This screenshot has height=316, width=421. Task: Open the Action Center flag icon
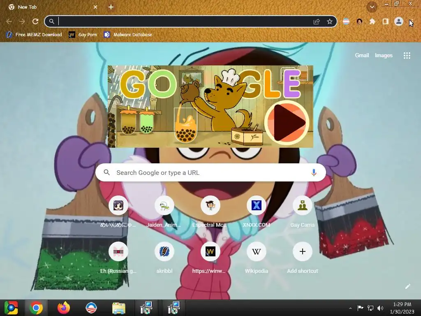pyautogui.click(x=360, y=308)
